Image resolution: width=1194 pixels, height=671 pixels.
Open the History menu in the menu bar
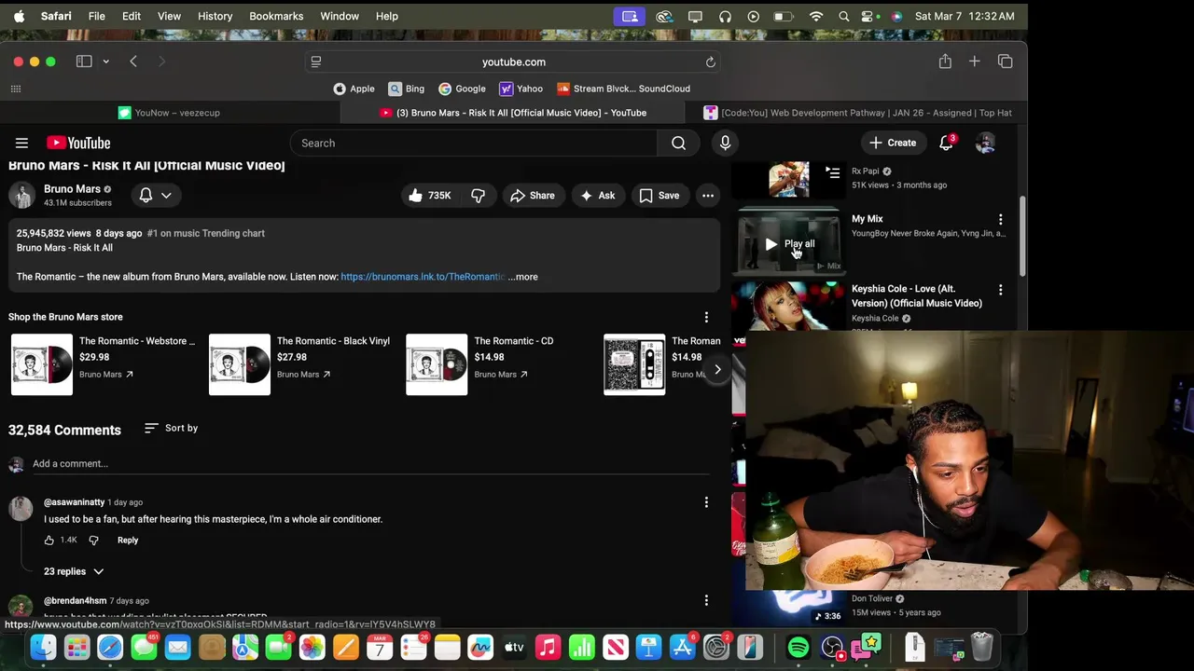[x=215, y=16]
